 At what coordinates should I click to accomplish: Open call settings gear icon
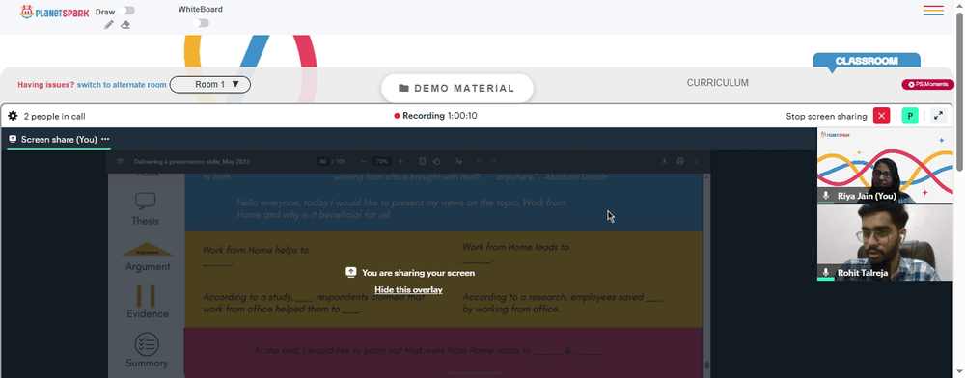coord(13,116)
